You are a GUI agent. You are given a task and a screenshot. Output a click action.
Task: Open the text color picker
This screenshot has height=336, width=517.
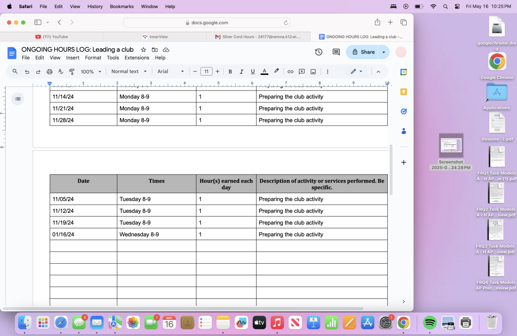coord(265,71)
